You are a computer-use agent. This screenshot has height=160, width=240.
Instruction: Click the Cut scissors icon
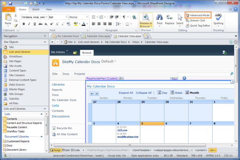pos(16,15)
